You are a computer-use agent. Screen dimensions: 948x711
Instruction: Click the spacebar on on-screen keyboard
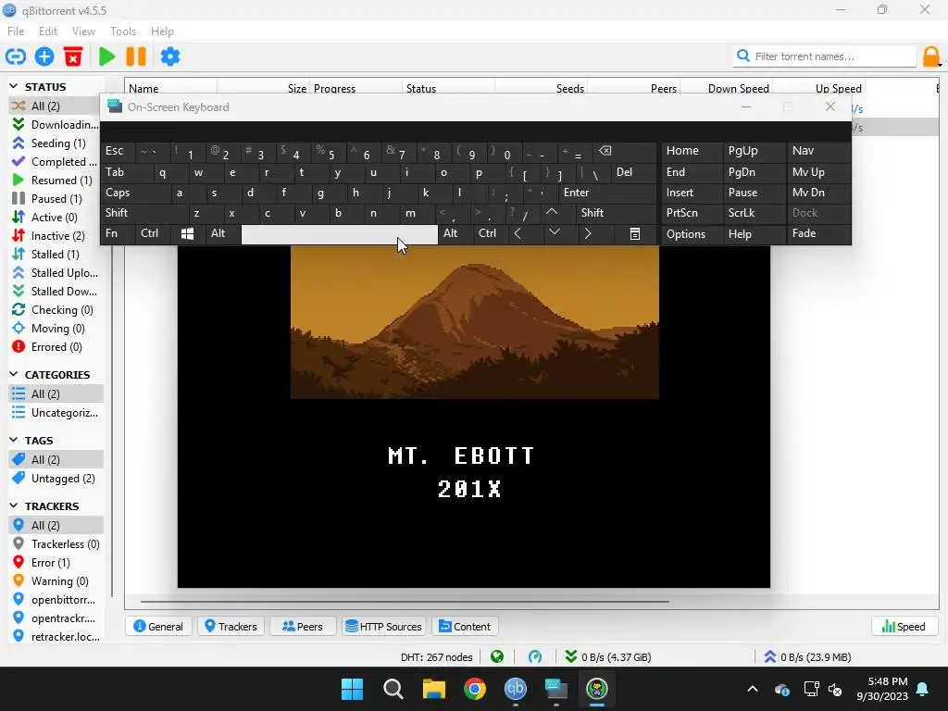[340, 234]
